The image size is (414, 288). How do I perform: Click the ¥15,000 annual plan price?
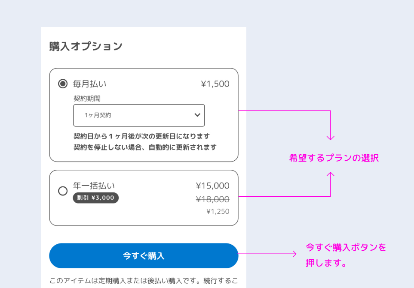(x=212, y=186)
